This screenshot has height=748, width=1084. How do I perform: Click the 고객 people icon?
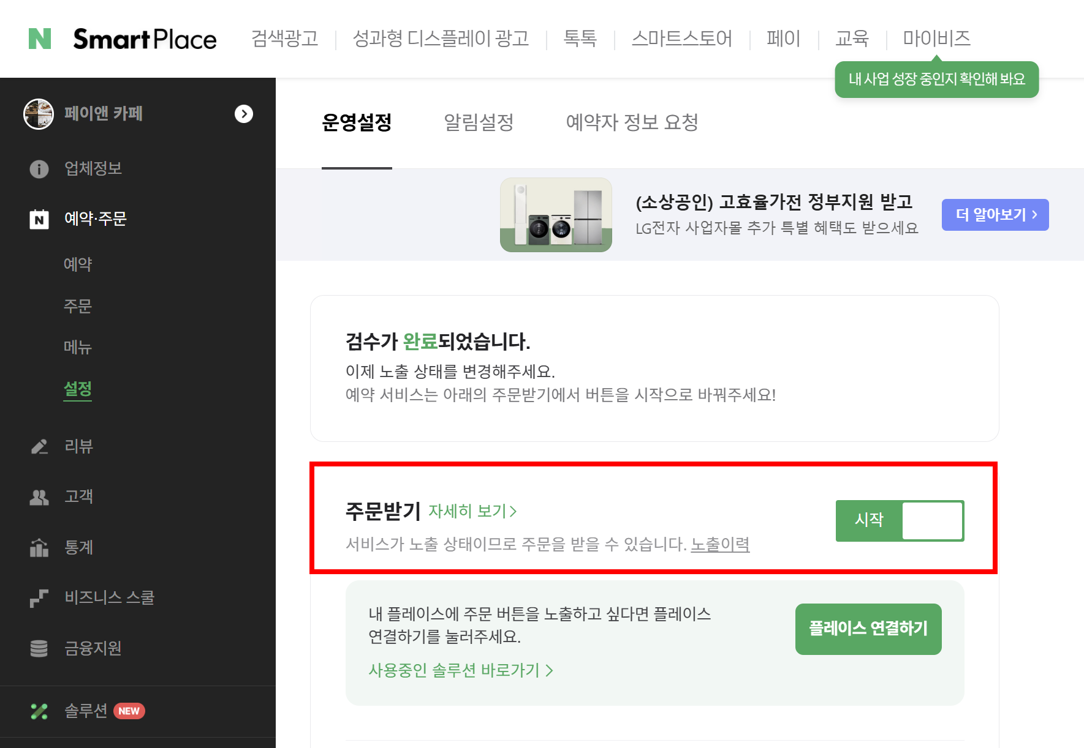click(x=39, y=497)
